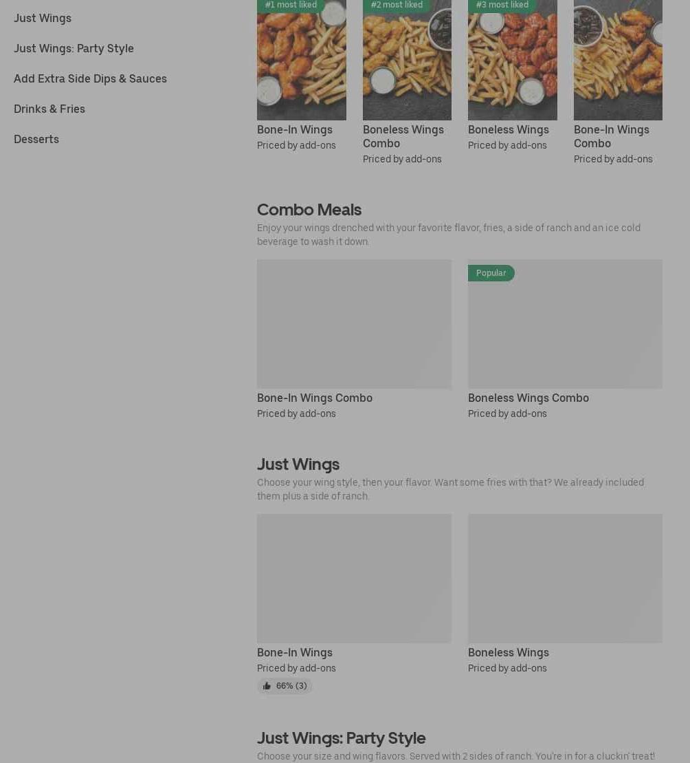Jump to Desserts section
The image size is (690, 763).
point(36,139)
